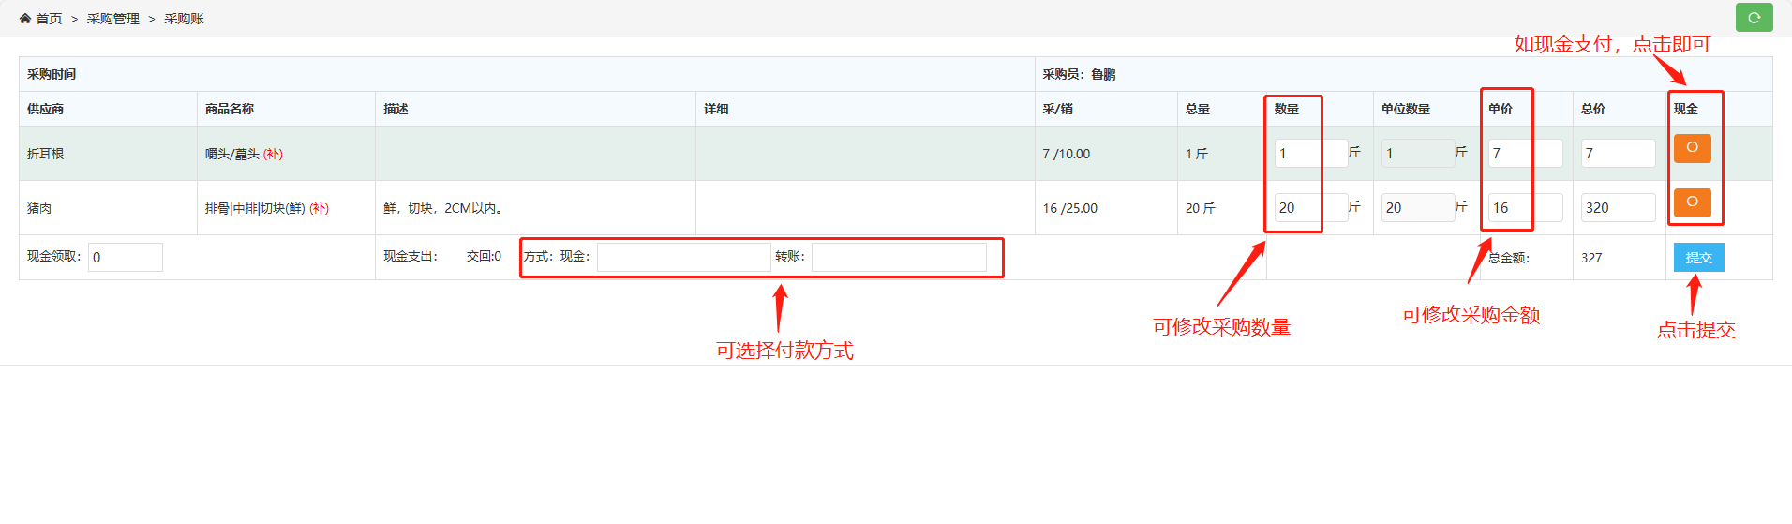This screenshot has width=1792, height=524.
Task: Click the 转账 transfer amount field
Action: [x=898, y=257]
